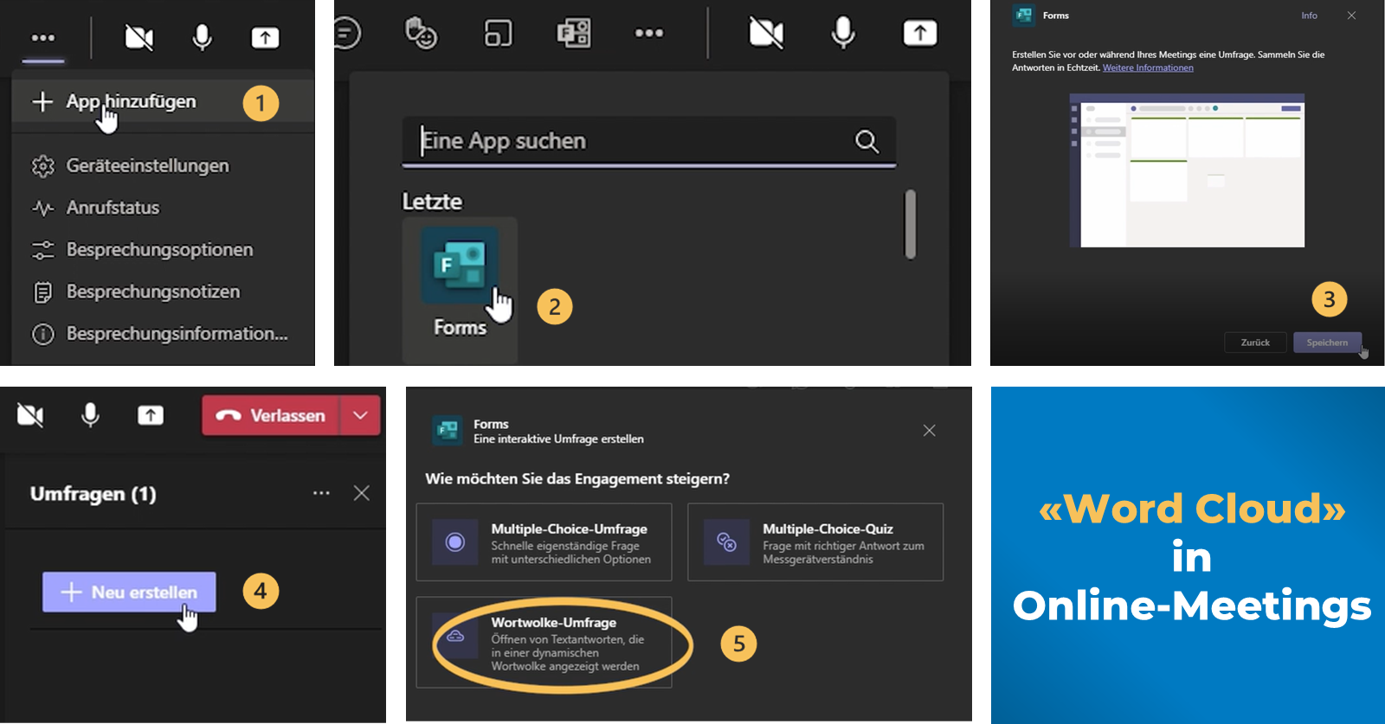
Task: Choose the Multiple-Choice-Quiz option
Action: tap(815, 542)
